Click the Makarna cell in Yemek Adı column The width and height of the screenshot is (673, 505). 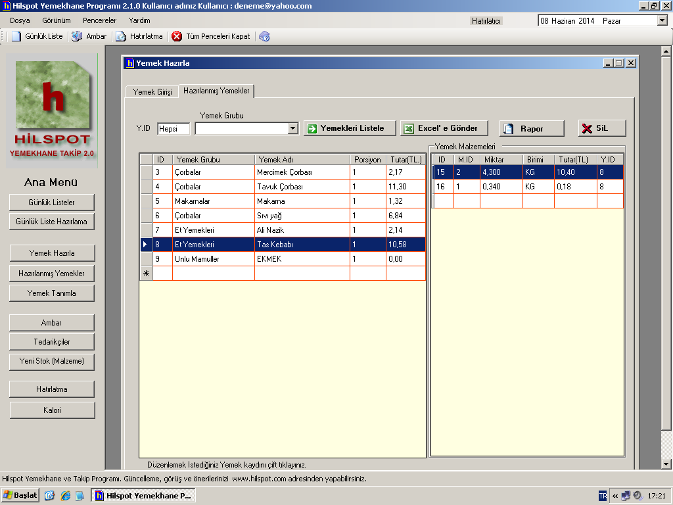tap(302, 201)
